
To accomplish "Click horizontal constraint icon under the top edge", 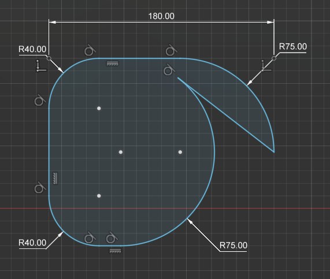I will (113, 64).
